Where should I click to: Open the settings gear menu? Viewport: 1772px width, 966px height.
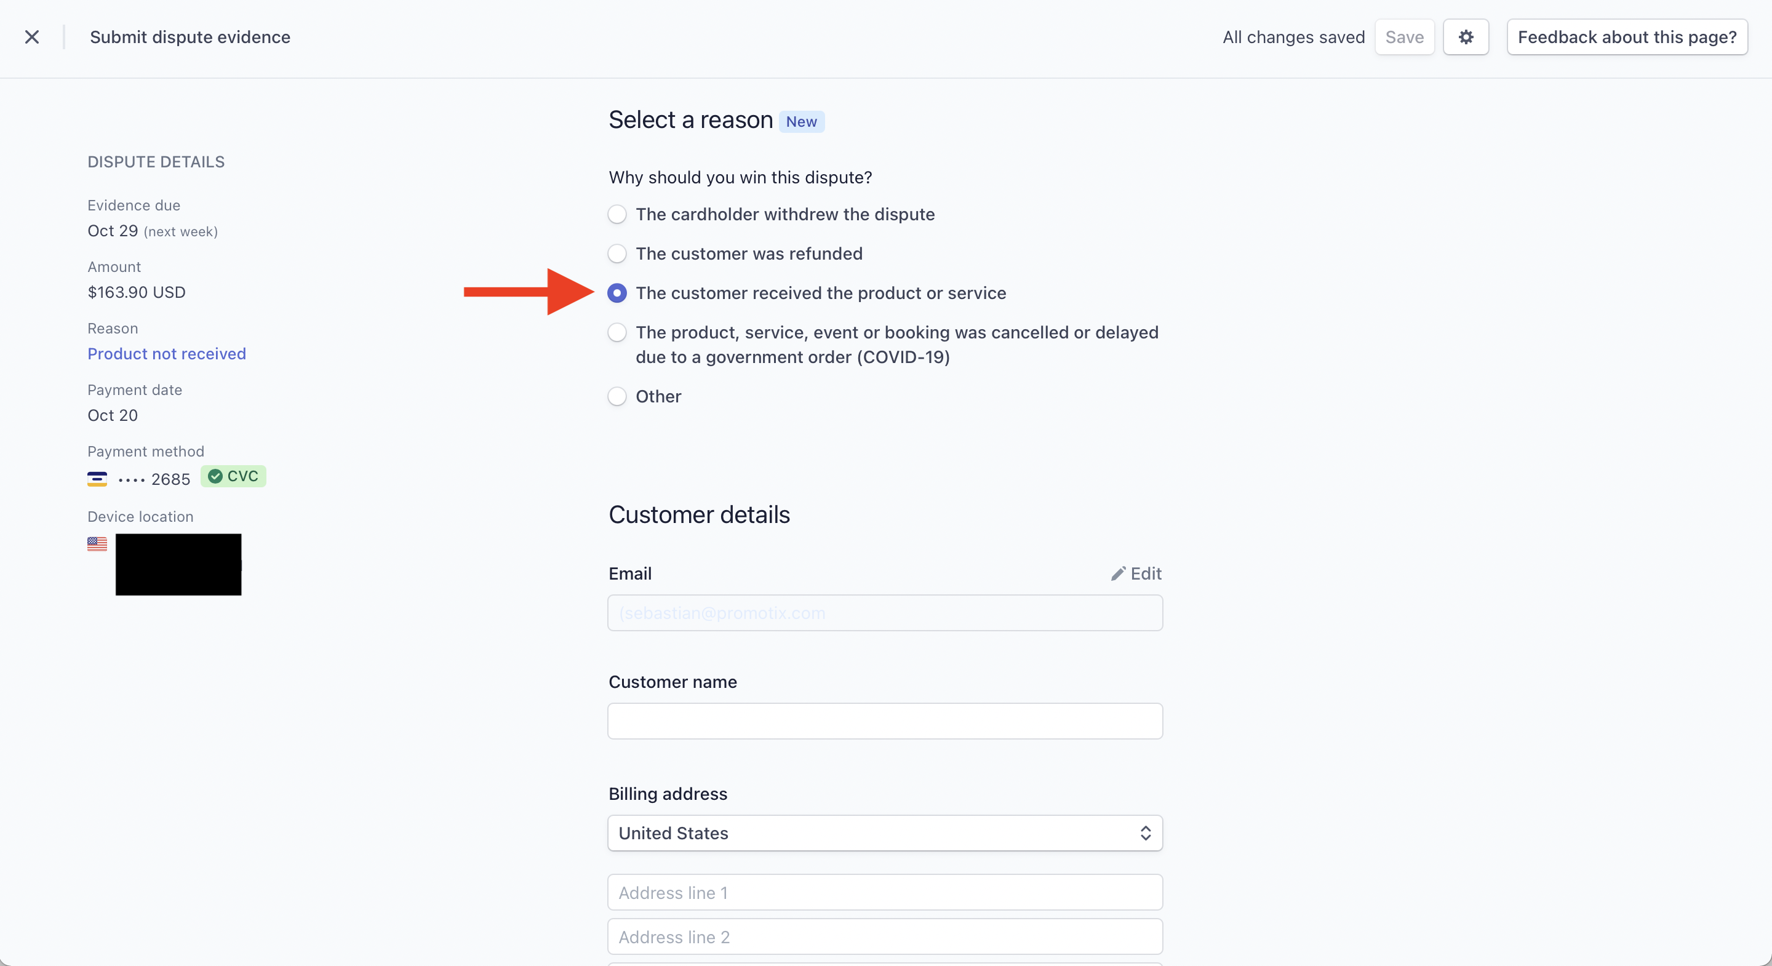(x=1466, y=36)
